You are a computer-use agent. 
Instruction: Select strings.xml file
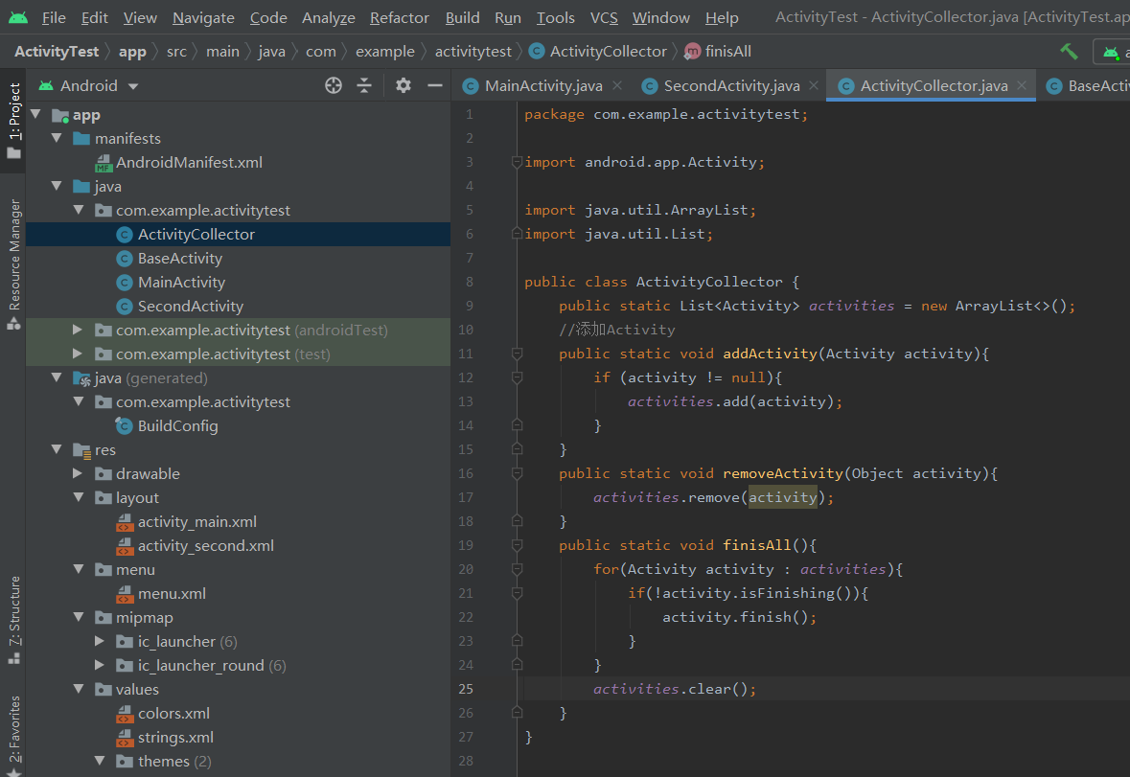(175, 738)
